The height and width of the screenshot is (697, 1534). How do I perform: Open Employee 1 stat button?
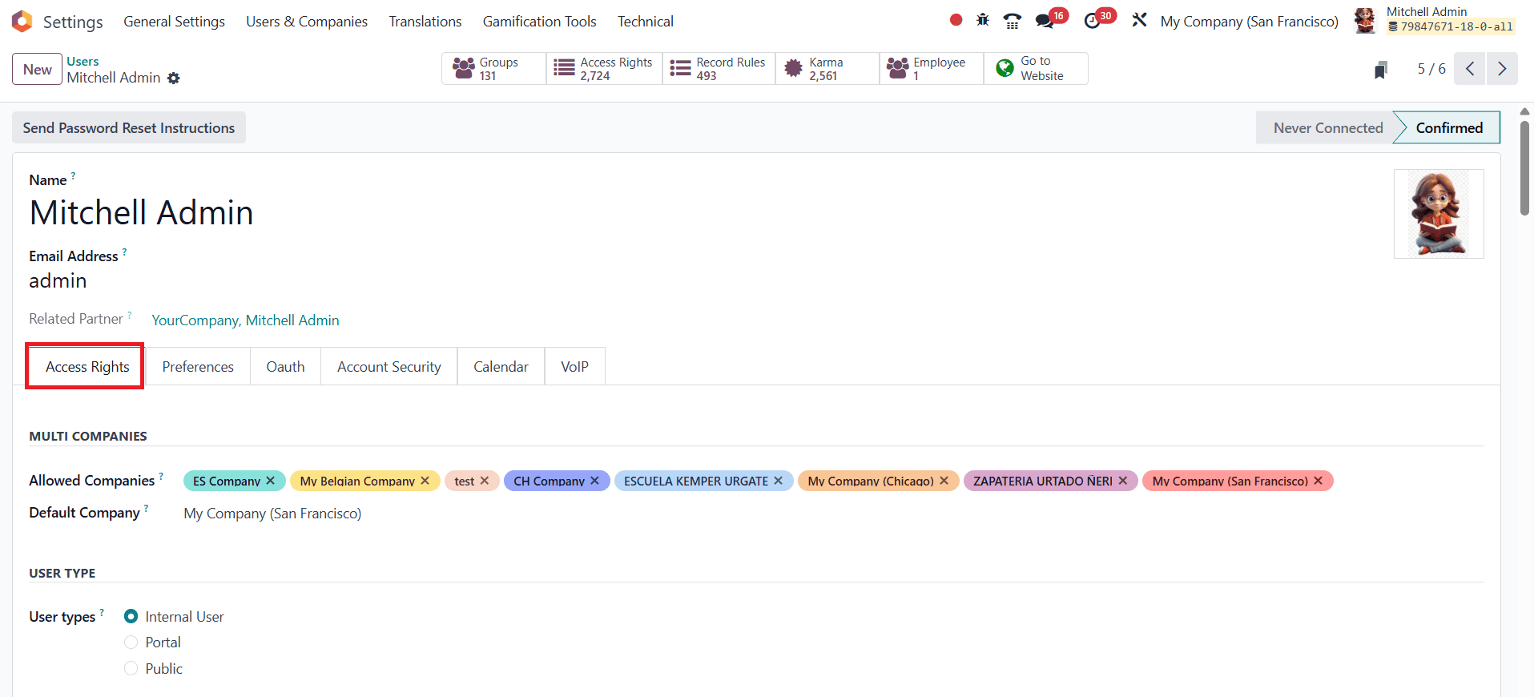tap(932, 69)
